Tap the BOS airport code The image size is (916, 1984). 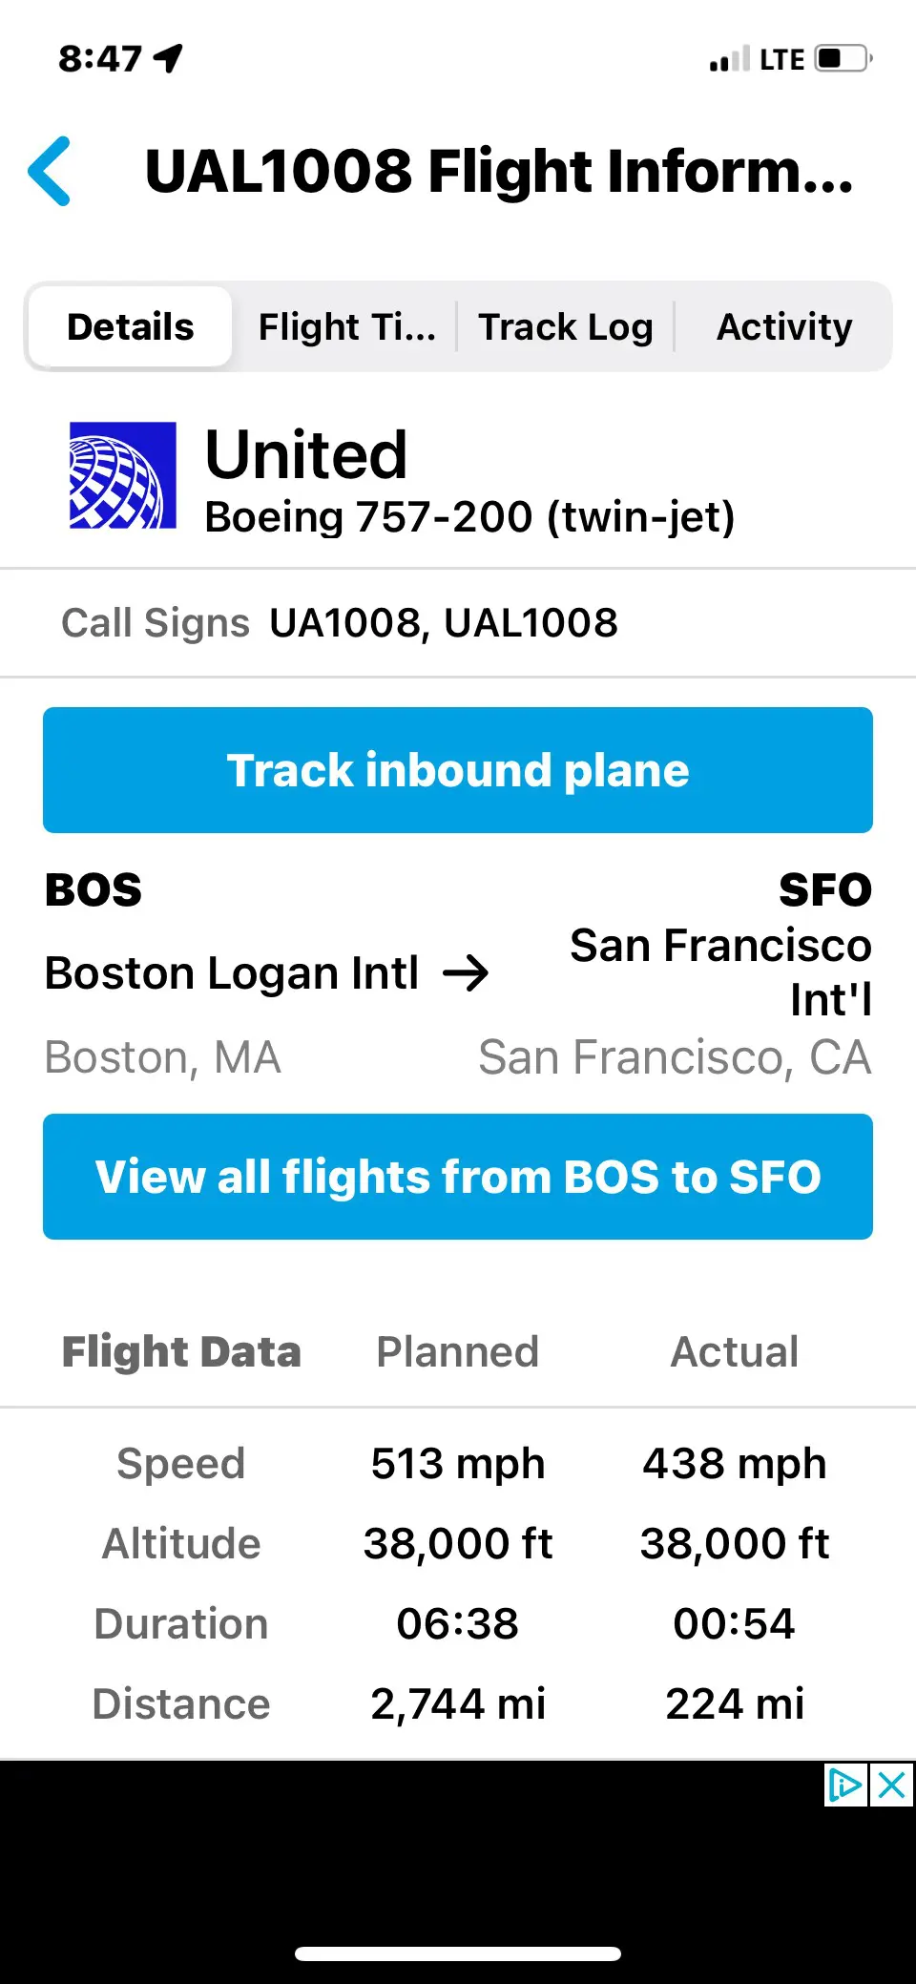94,890
